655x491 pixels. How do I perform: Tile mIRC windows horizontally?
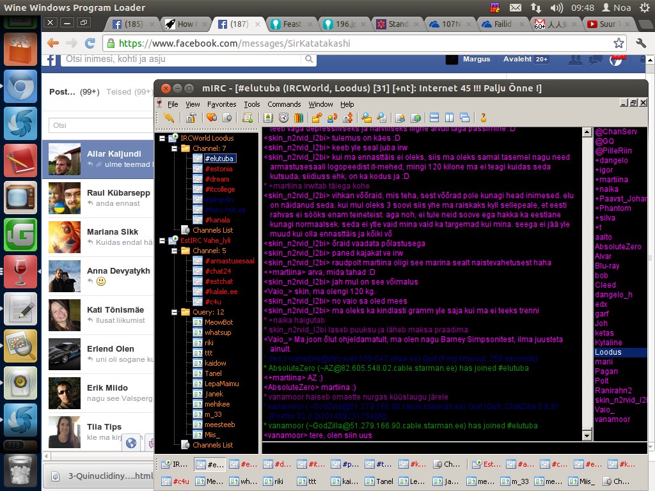click(x=434, y=118)
